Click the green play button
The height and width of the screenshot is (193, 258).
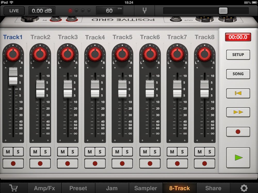point(238,157)
